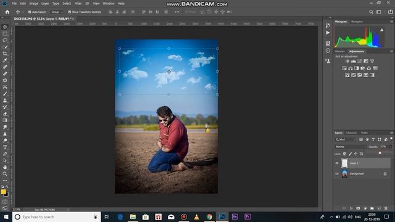Open the Image menu
The width and height of the screenshot is (395, 222).
click(33, 4)
